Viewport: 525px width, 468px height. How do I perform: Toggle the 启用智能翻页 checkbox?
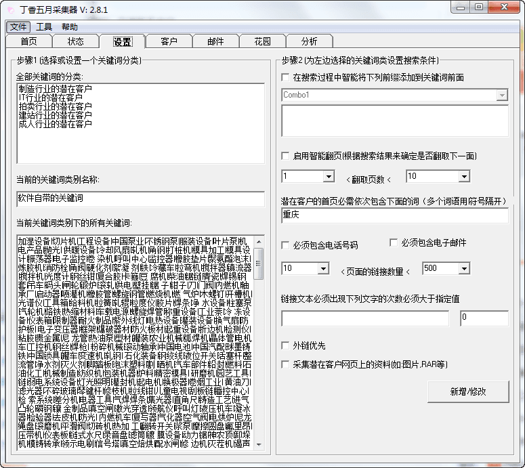pyautogui.click(x=286, y=156)
